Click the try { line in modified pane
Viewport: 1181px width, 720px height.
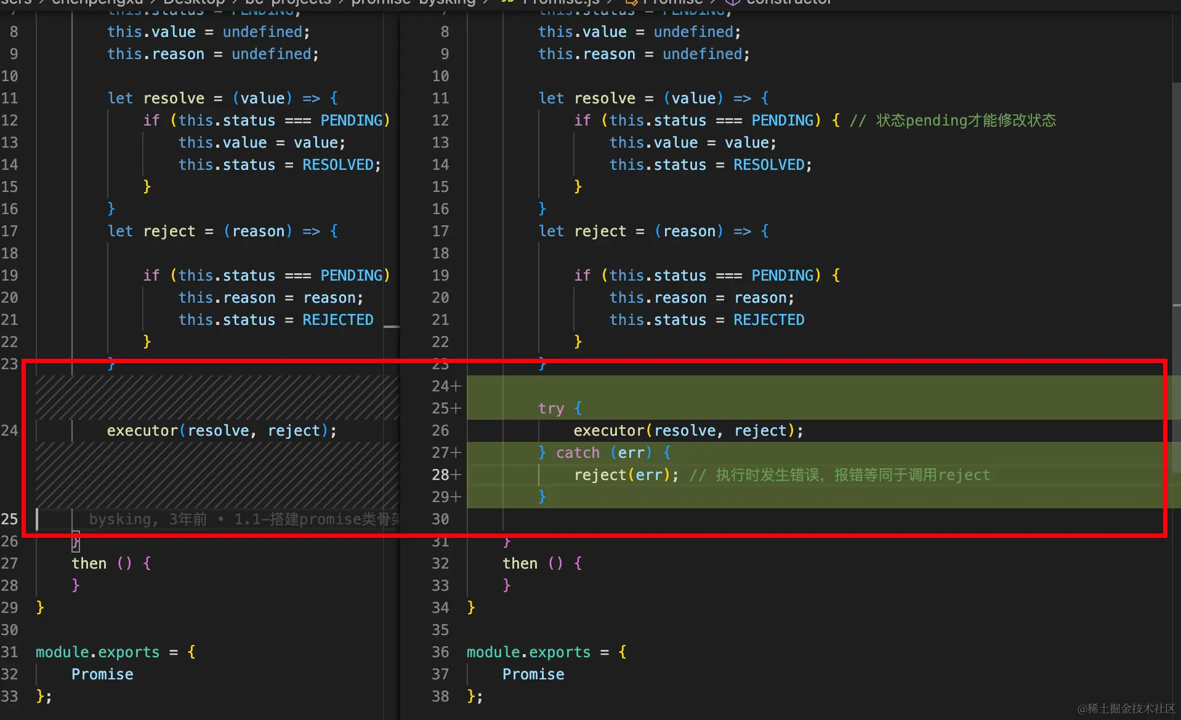560,408
